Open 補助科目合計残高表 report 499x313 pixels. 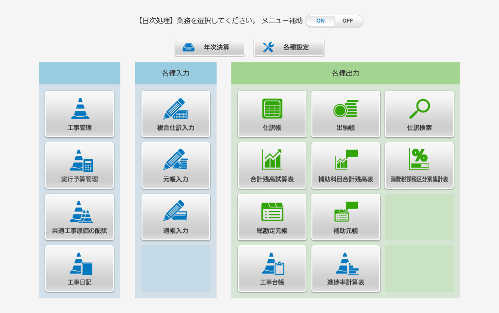point(346,165)
